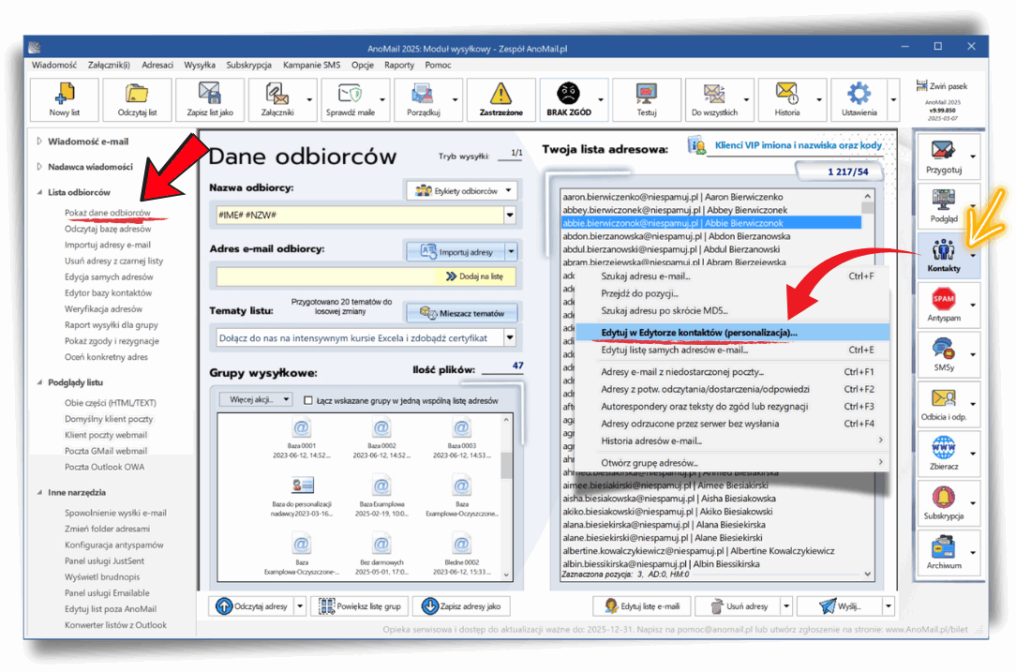Open the Kampanie SMS menu
This screenshot has width=1016, height=672.
(x=311, y=65)
